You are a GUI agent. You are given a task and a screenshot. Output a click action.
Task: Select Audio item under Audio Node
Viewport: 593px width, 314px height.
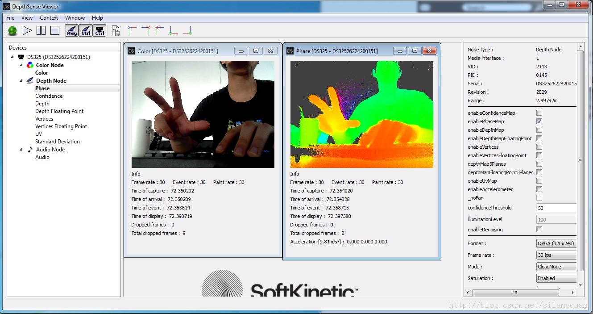(x=42, y=157)
